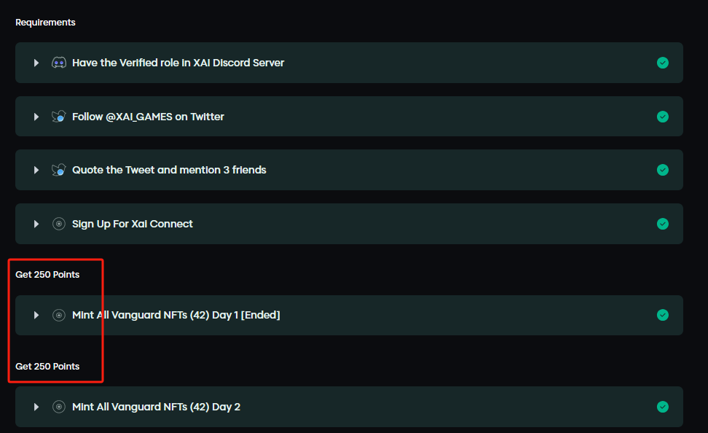
Task: Click green checkmark on Day 1 [Ended] row
Action: point(662,315)
